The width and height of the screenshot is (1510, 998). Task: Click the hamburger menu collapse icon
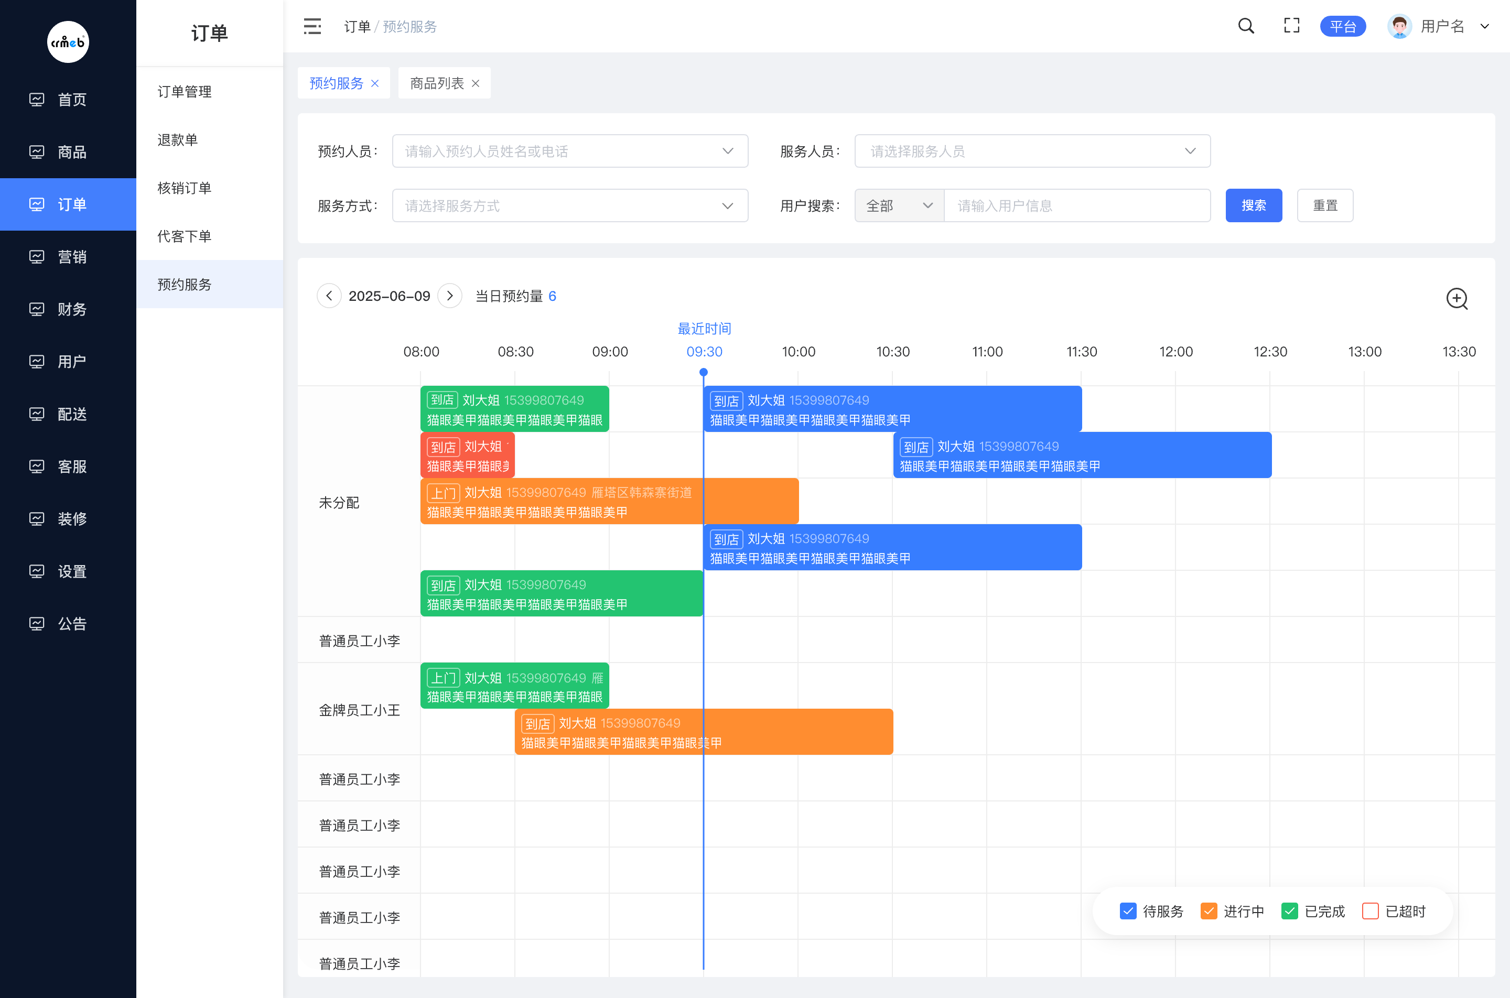pos(312,26)
